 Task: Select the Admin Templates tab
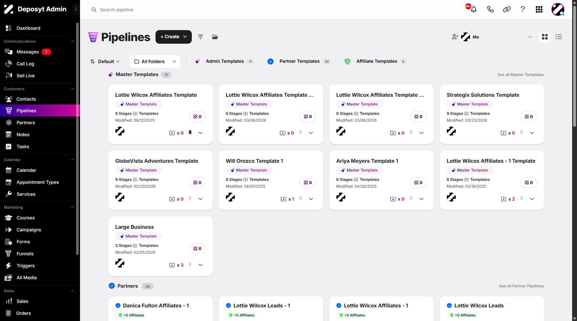tap(224, 61)
